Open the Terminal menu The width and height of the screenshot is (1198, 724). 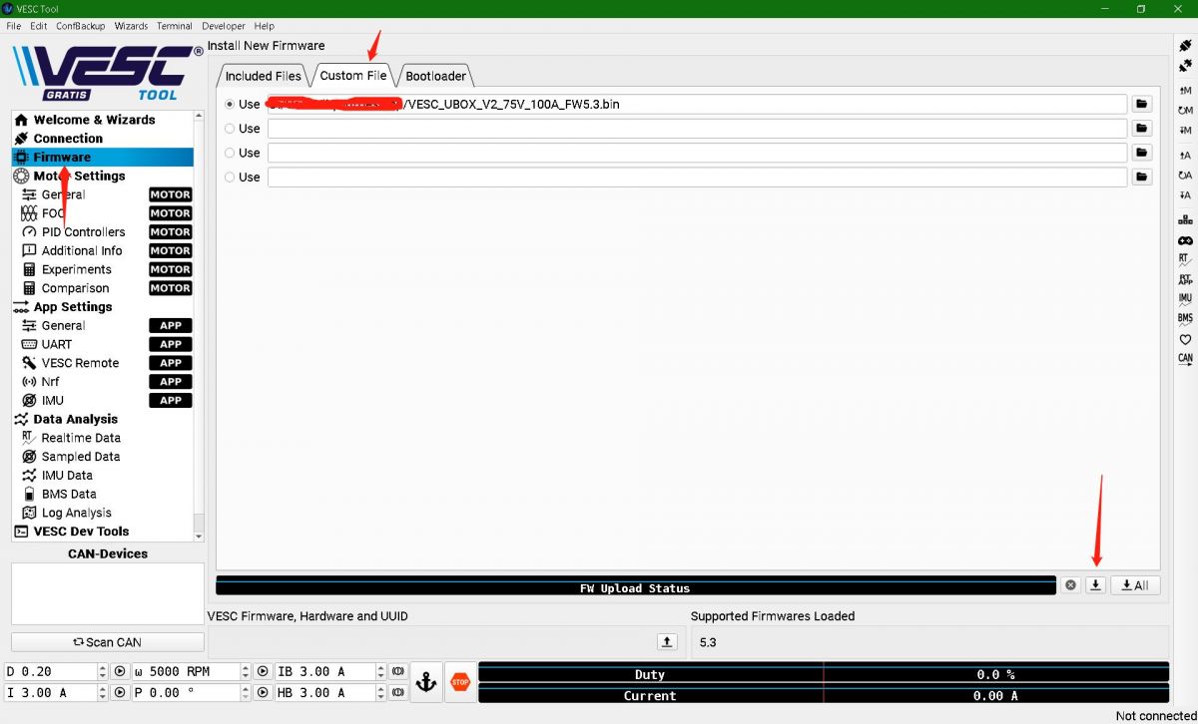tap(175, 26)
